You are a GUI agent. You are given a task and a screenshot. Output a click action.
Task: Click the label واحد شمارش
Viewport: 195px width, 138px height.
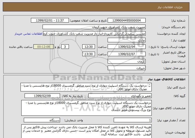pos(73,120)
